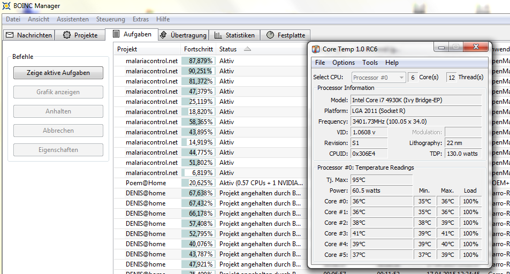Image resolution: width=510 pixels, height=274 pixels.
Task: Select the Poem@Home task row
Action: click(x=210, y=183)
